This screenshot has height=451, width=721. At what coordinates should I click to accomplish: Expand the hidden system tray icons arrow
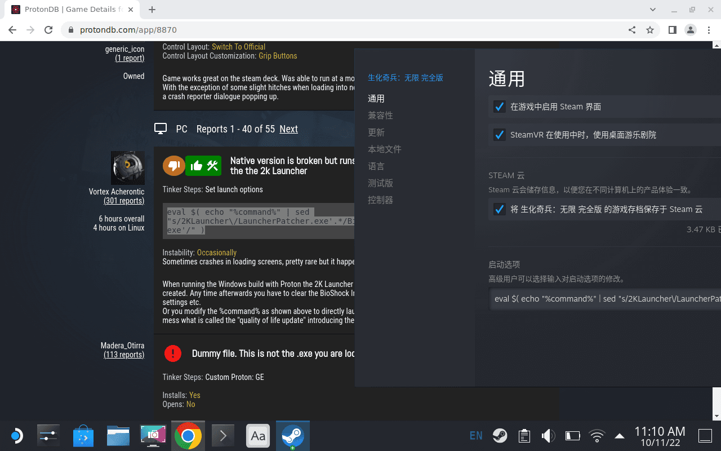pos(620,435)
